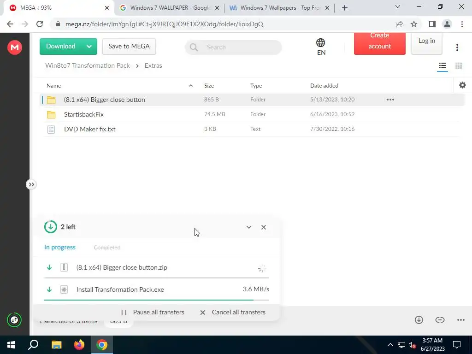The image size is (472, 354).
Task: Click Save to MEGA button
Action: point(129,47)
